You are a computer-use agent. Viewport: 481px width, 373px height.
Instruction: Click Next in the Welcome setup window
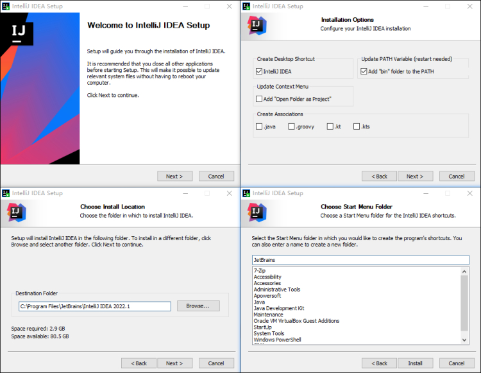tap(175, 176)
